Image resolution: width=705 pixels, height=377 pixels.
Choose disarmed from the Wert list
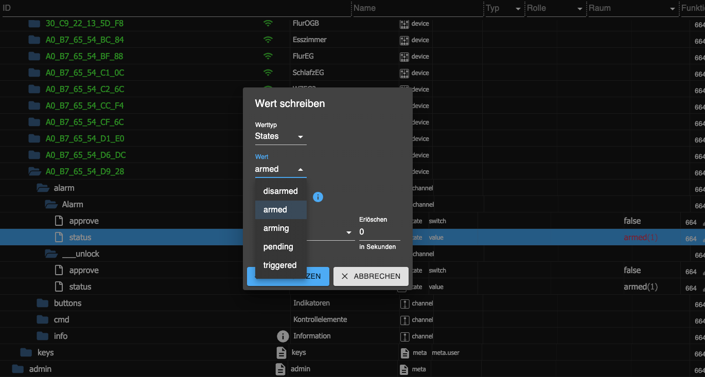[281, 191]
